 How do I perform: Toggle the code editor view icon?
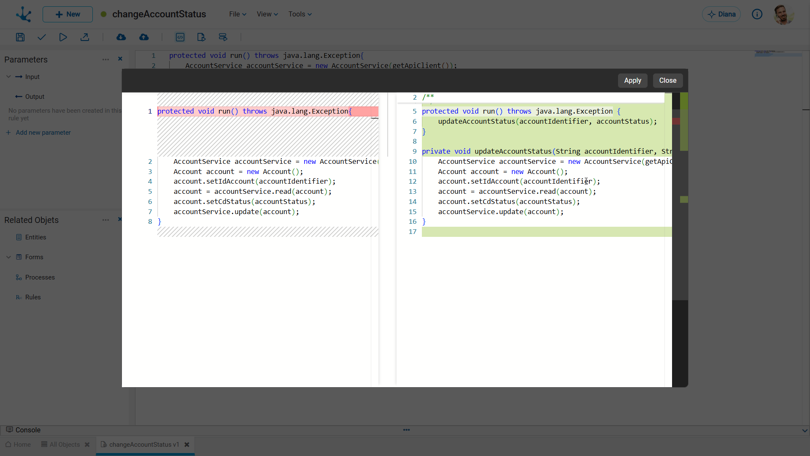click(x=180, y=37)
